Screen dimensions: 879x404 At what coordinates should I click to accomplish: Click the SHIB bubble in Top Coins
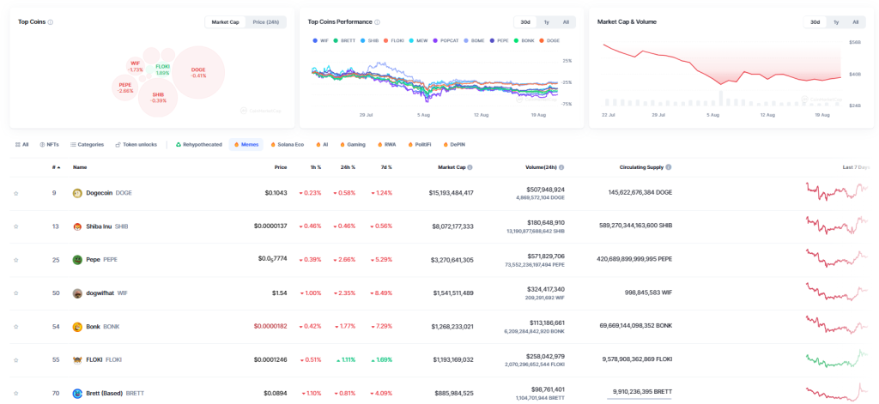point(159,98)
